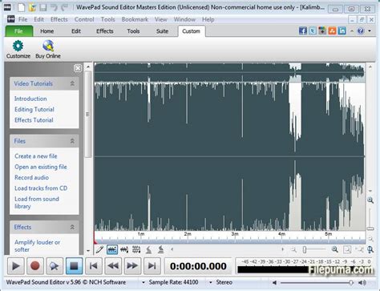This screenshot has width=380, height=291.
Task: Select the highlighted waveform view icon
Action: tap(112, 249)
